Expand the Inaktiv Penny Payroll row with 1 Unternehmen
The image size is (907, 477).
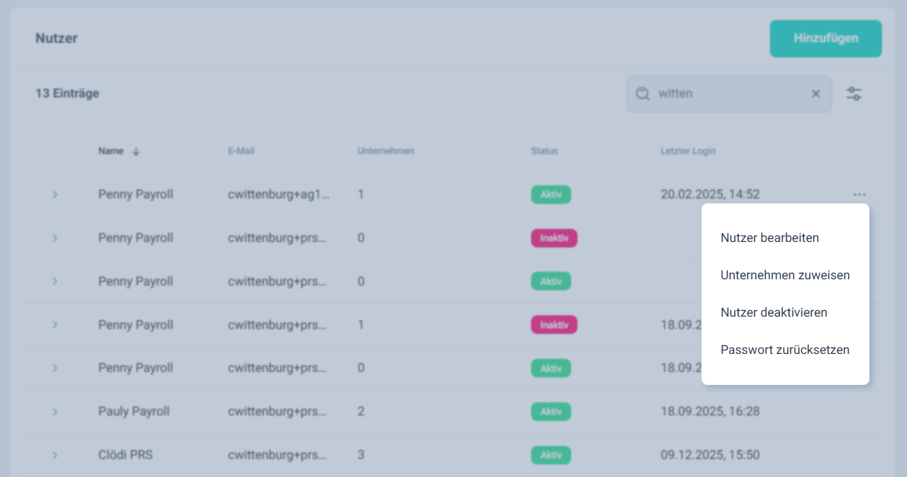(55, 325)
